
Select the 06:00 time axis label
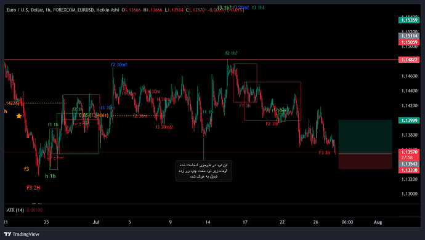tap(347, 222)
